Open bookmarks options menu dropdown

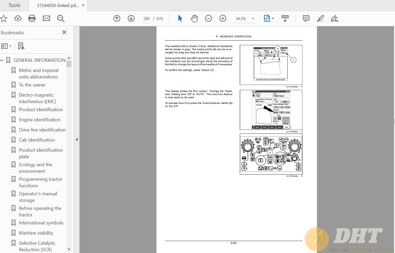6,46
